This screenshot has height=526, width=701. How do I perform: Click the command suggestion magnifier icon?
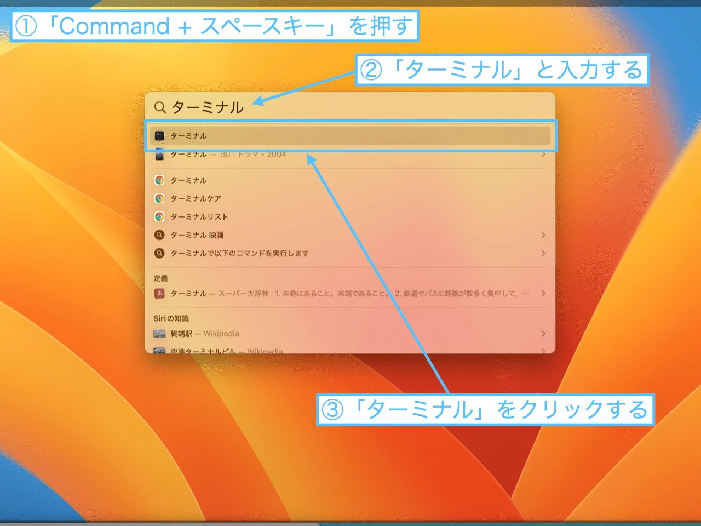click(159, 253)
